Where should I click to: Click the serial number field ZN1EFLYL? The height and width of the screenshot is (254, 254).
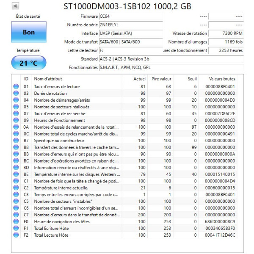click(131, 25)
